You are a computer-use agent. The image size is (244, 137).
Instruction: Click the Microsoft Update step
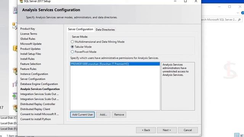pyautogui.click(x=31, y=44)
